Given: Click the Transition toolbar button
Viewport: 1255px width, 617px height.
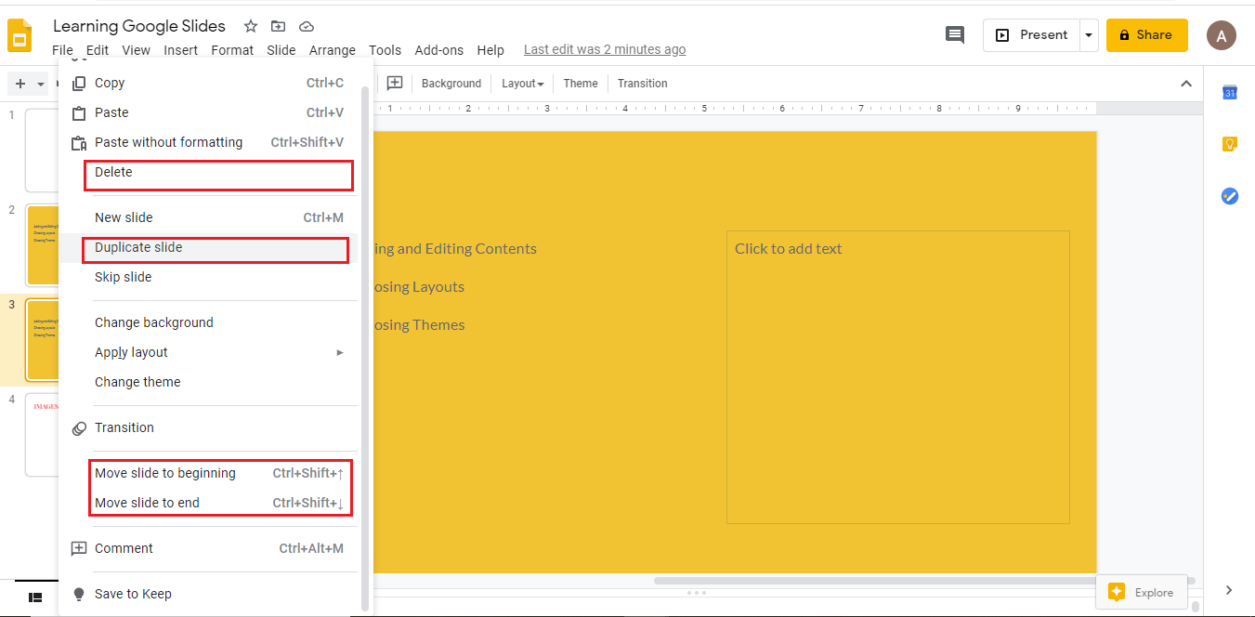Looking at the screenshot, I should click(643, 84).
